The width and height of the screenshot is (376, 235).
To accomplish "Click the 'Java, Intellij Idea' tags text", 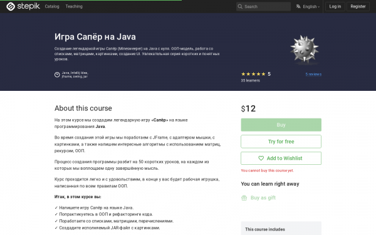I will coord(75,75).
